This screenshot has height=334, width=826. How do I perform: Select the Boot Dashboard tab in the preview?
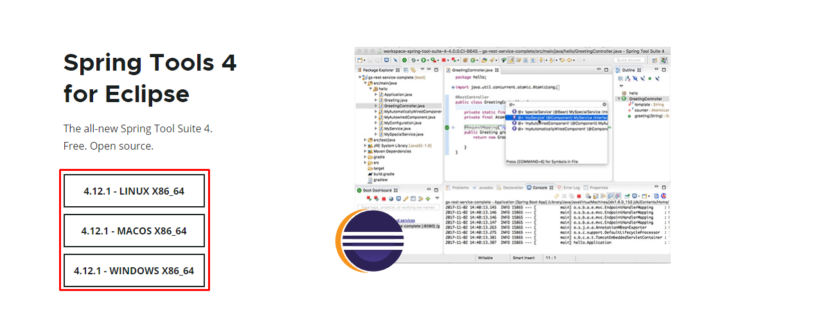click(378, 190)
